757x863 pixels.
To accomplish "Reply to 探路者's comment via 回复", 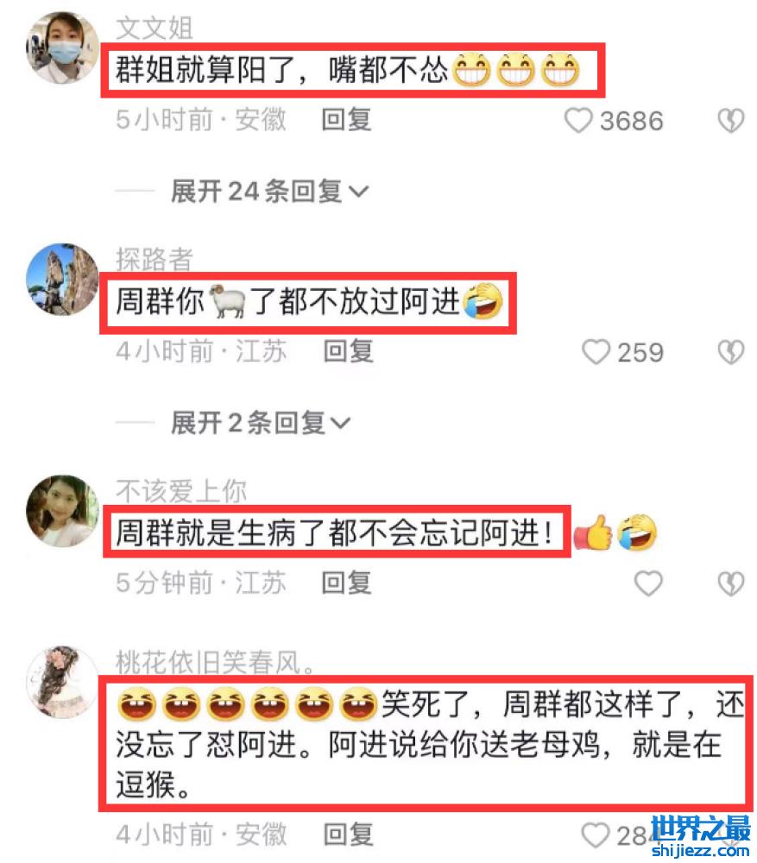I will (x=348, y=352).
